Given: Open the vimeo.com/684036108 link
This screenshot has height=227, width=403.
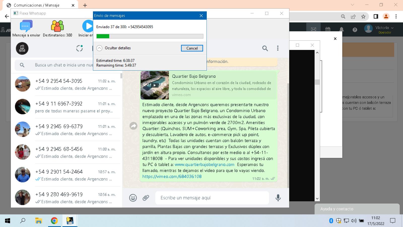Looking at the screenshot, I should 172,177.
